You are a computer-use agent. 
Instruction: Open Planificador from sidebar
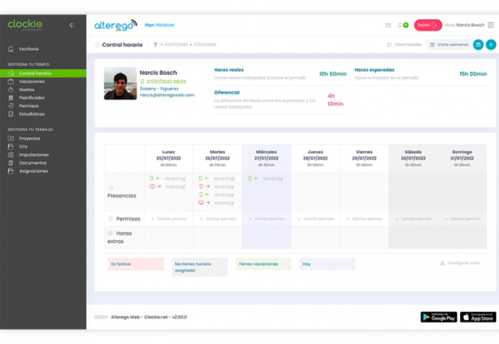pos(32,97)
